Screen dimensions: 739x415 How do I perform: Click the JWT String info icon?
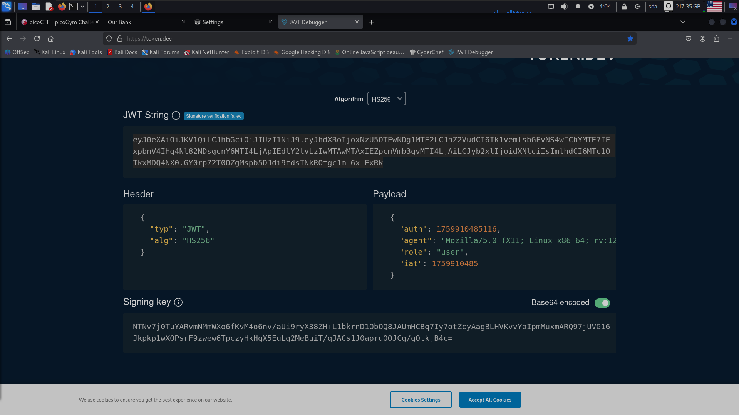click(176, 115)
